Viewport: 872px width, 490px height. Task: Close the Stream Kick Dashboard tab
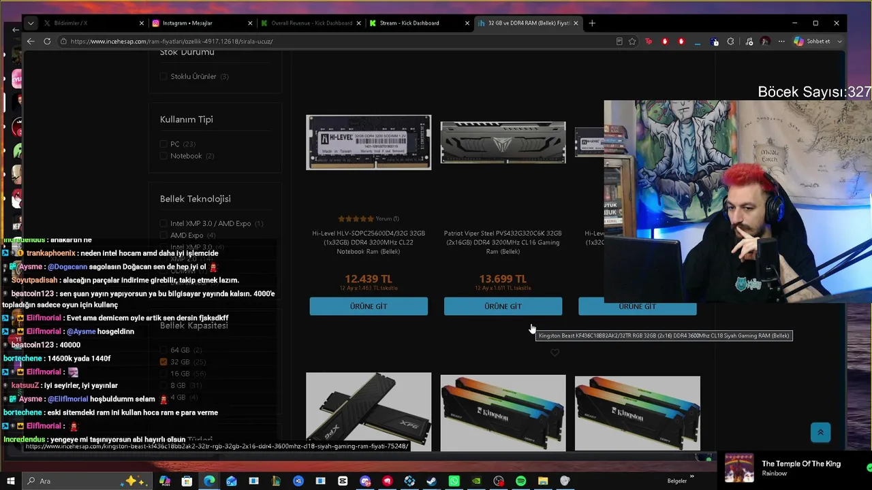[467, 23]
